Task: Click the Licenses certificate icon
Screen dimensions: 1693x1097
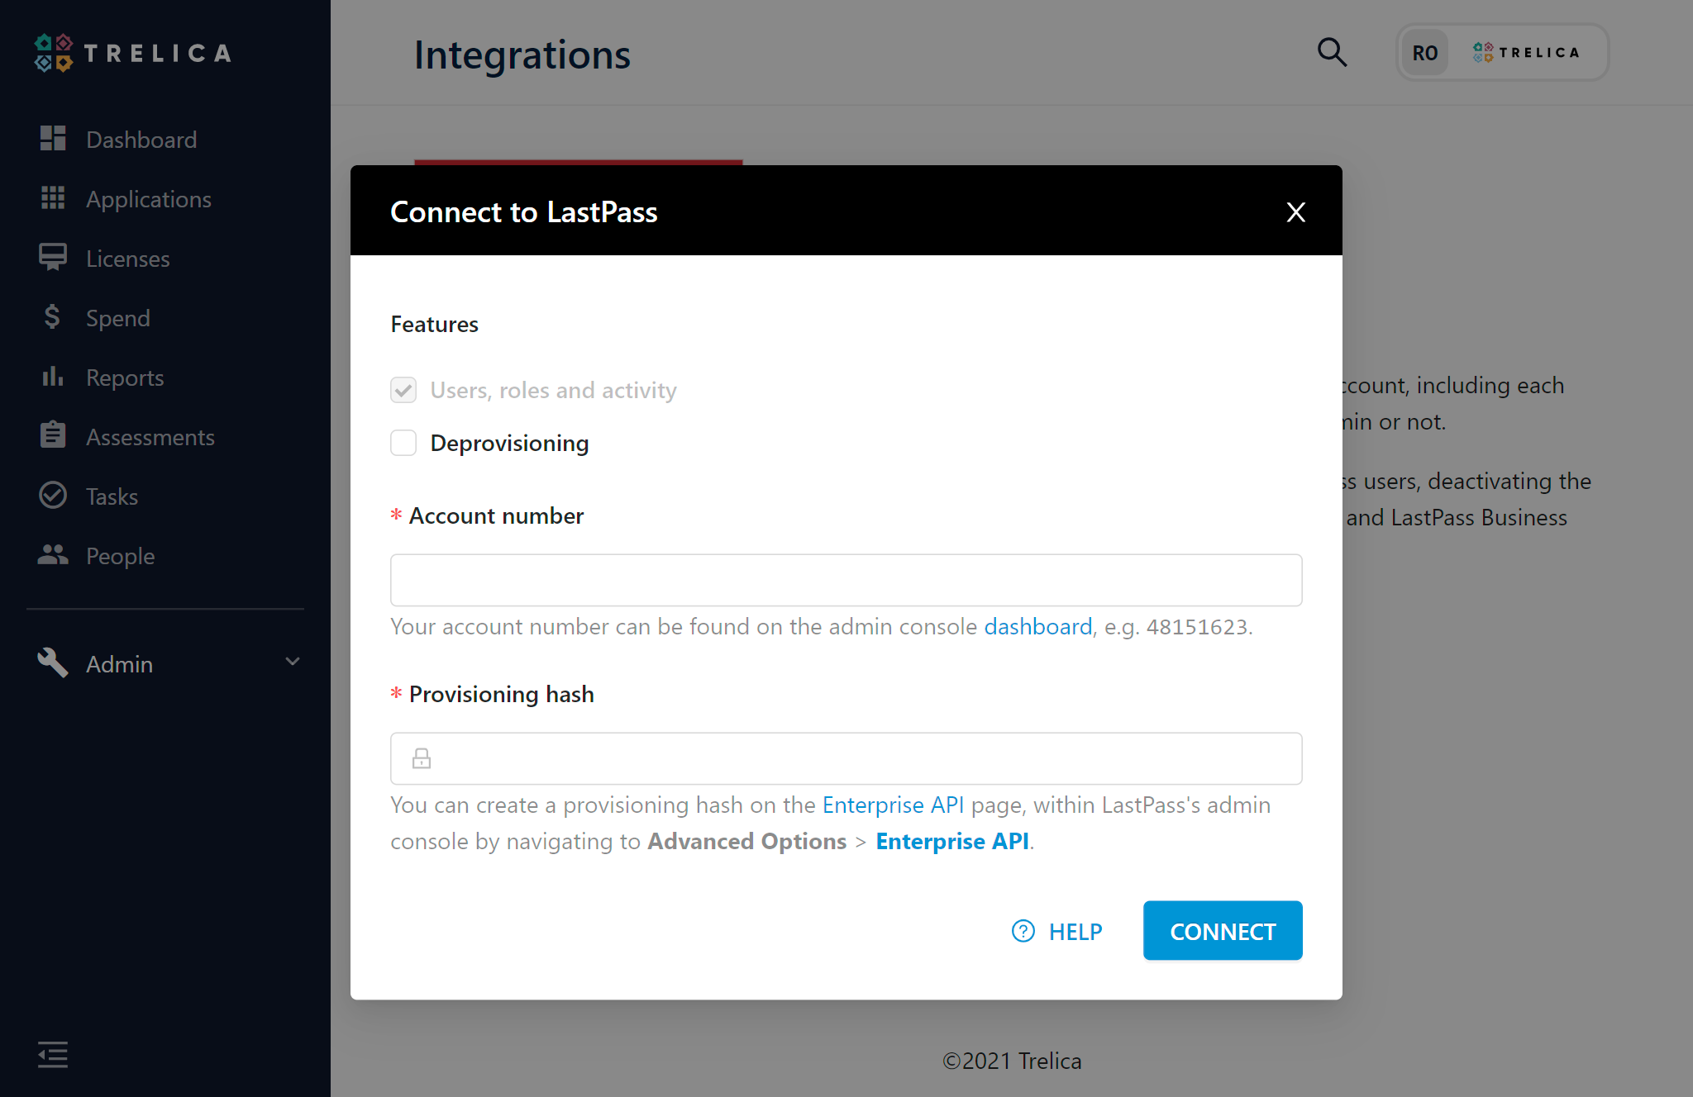Action: [53, 258]
